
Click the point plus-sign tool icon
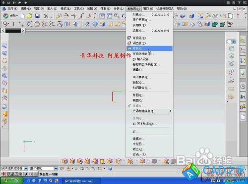pos(13,24)
